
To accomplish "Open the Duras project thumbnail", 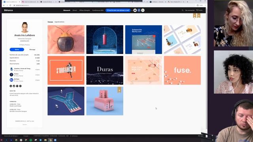I will click(x=105, y=70).
